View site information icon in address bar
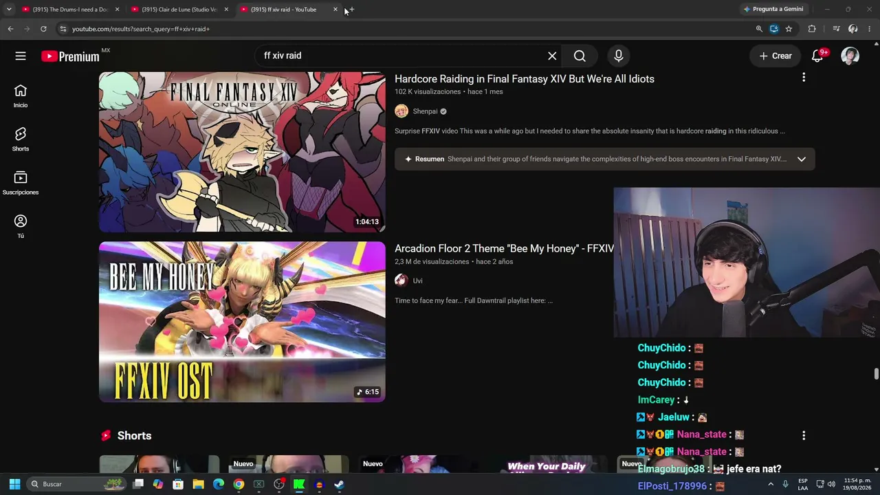Viewport: 880px width, 495px height. [63, 29]
